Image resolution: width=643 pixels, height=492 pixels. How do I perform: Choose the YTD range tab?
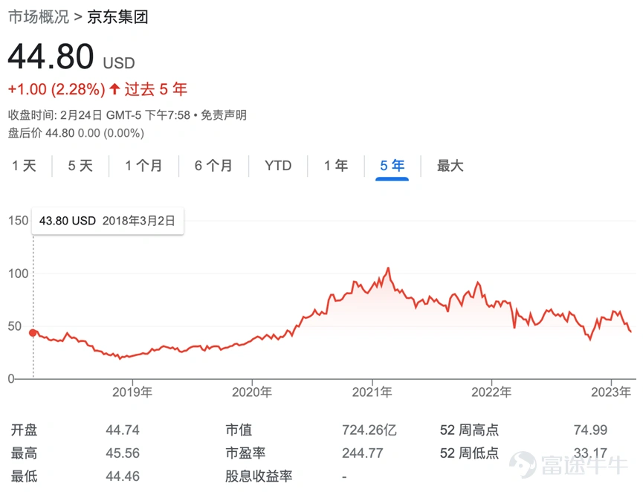click(x=278, y=166)
